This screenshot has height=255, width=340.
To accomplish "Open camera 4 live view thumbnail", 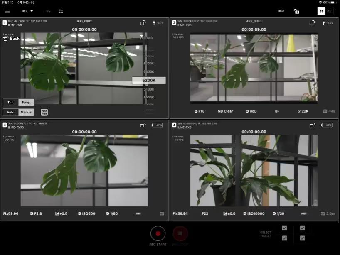I will (254, 171).
